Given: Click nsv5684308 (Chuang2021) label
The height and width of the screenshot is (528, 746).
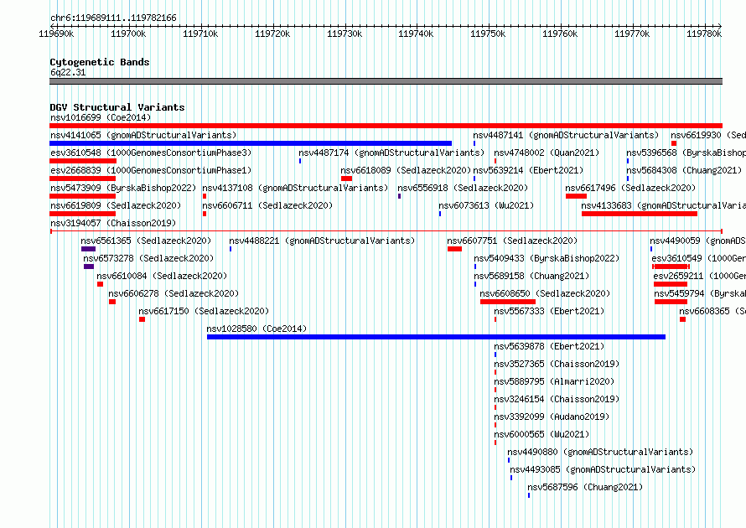Looking at the screenshot, I should click(684, 170).
